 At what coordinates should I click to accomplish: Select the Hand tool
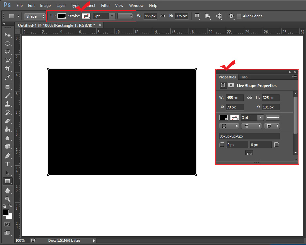click(8, 190)
